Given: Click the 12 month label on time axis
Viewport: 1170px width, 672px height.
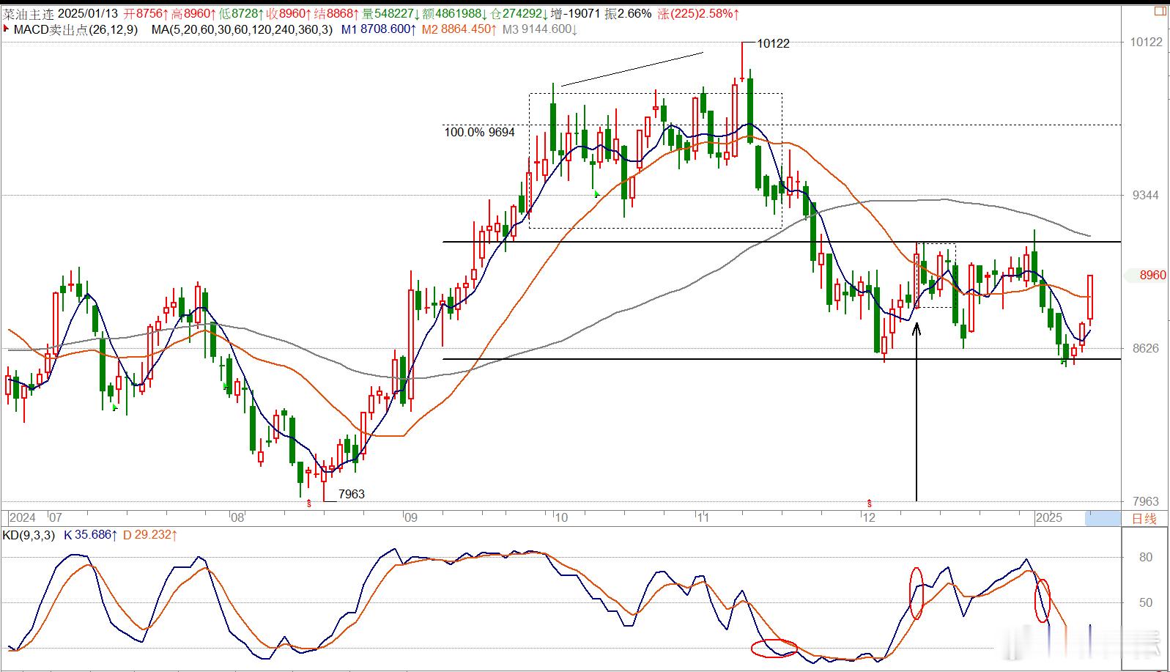Looking at the screenshot, I should (x=869, y=518).
